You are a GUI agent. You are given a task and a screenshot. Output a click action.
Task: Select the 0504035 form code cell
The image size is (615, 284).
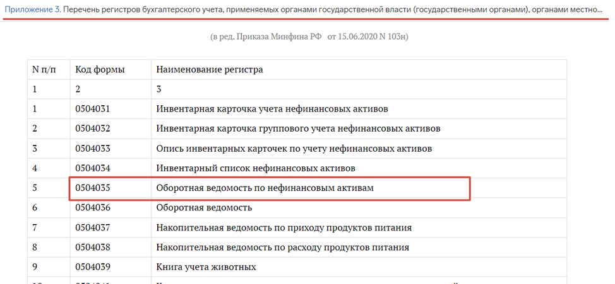click(110, 188)
